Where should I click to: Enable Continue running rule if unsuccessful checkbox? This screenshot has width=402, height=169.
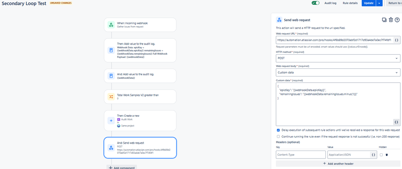tap(278, 136)
